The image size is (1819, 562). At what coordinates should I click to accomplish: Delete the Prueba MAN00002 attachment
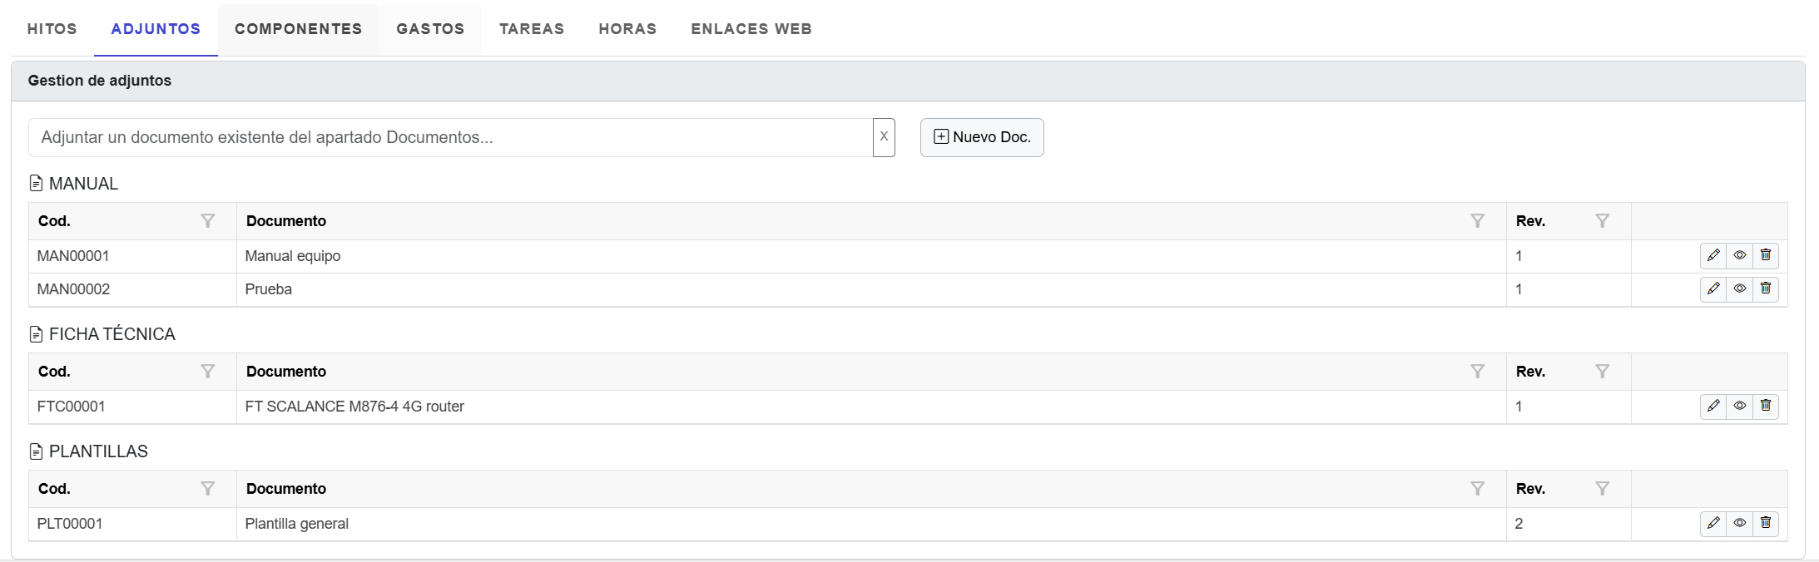1765,288
